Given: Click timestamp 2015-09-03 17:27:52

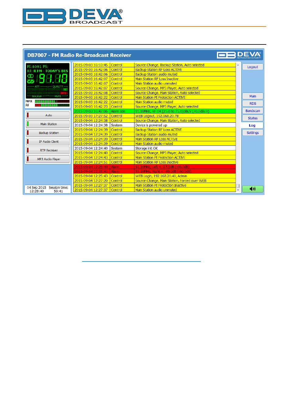Looking at the screenshot, I should [91, 116].
